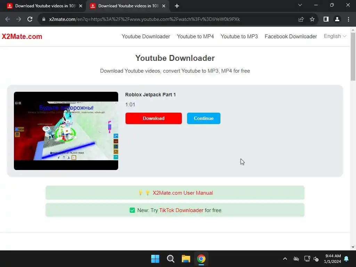The image size is (356, 267).
Task: Open X2Mate.com User Manual link
Action: tap(183, 193)
